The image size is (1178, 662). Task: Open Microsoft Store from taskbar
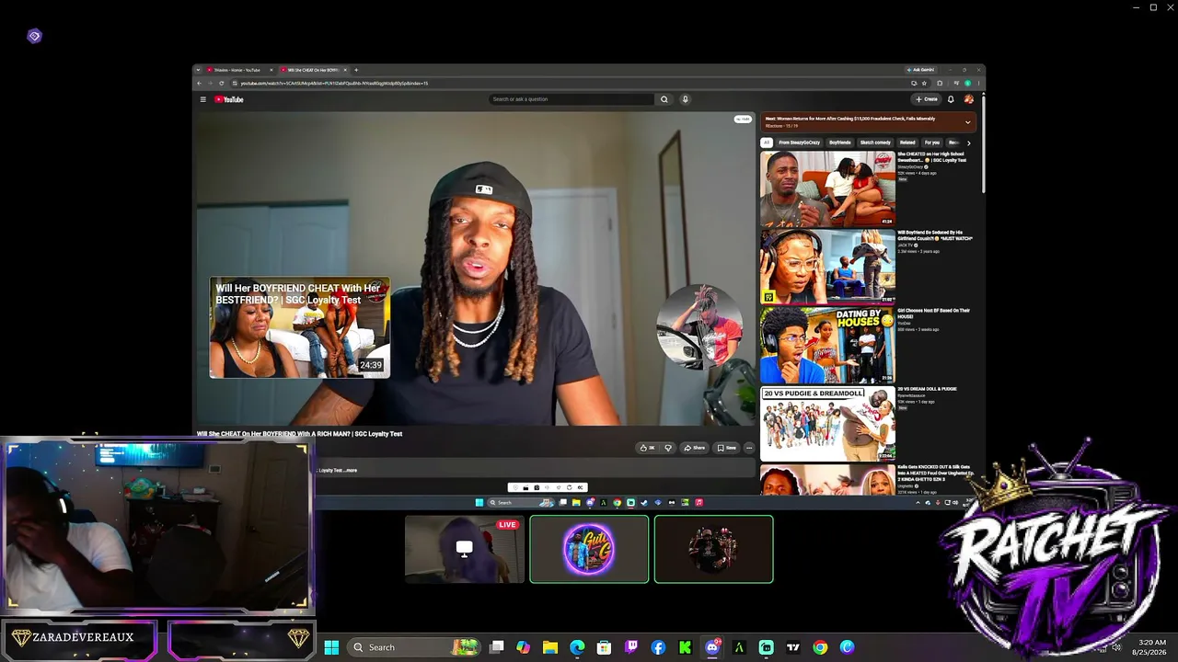click(604, 647)
